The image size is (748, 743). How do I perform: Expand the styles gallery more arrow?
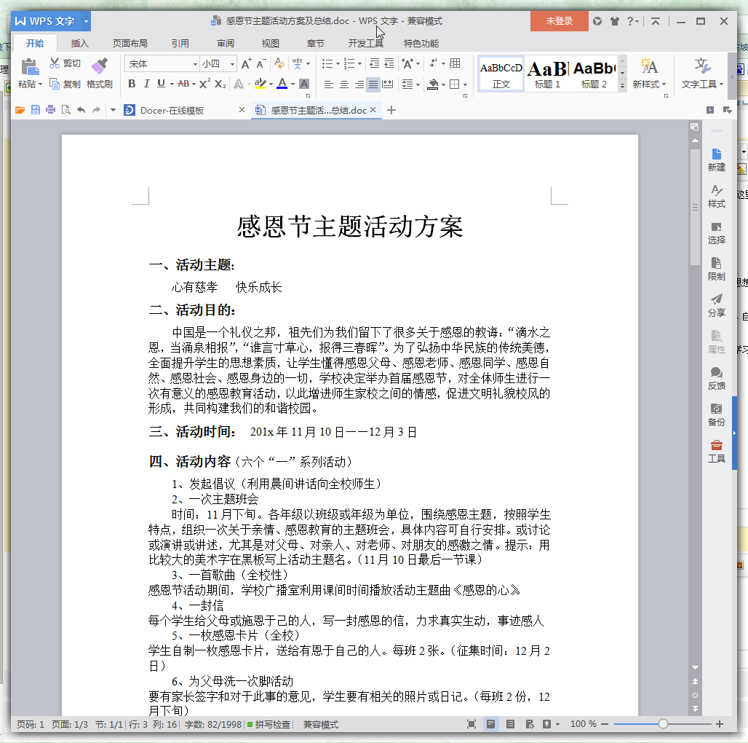pyautogui.click(x=622, y=86)
